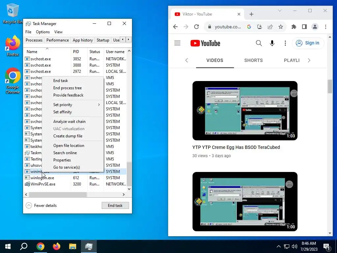Click YouTube Sign in button

click(x=308, y=43)
